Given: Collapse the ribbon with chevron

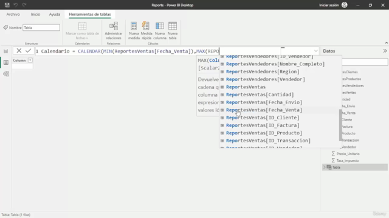Looking at the screenshot, I should (x=387, y=43).
